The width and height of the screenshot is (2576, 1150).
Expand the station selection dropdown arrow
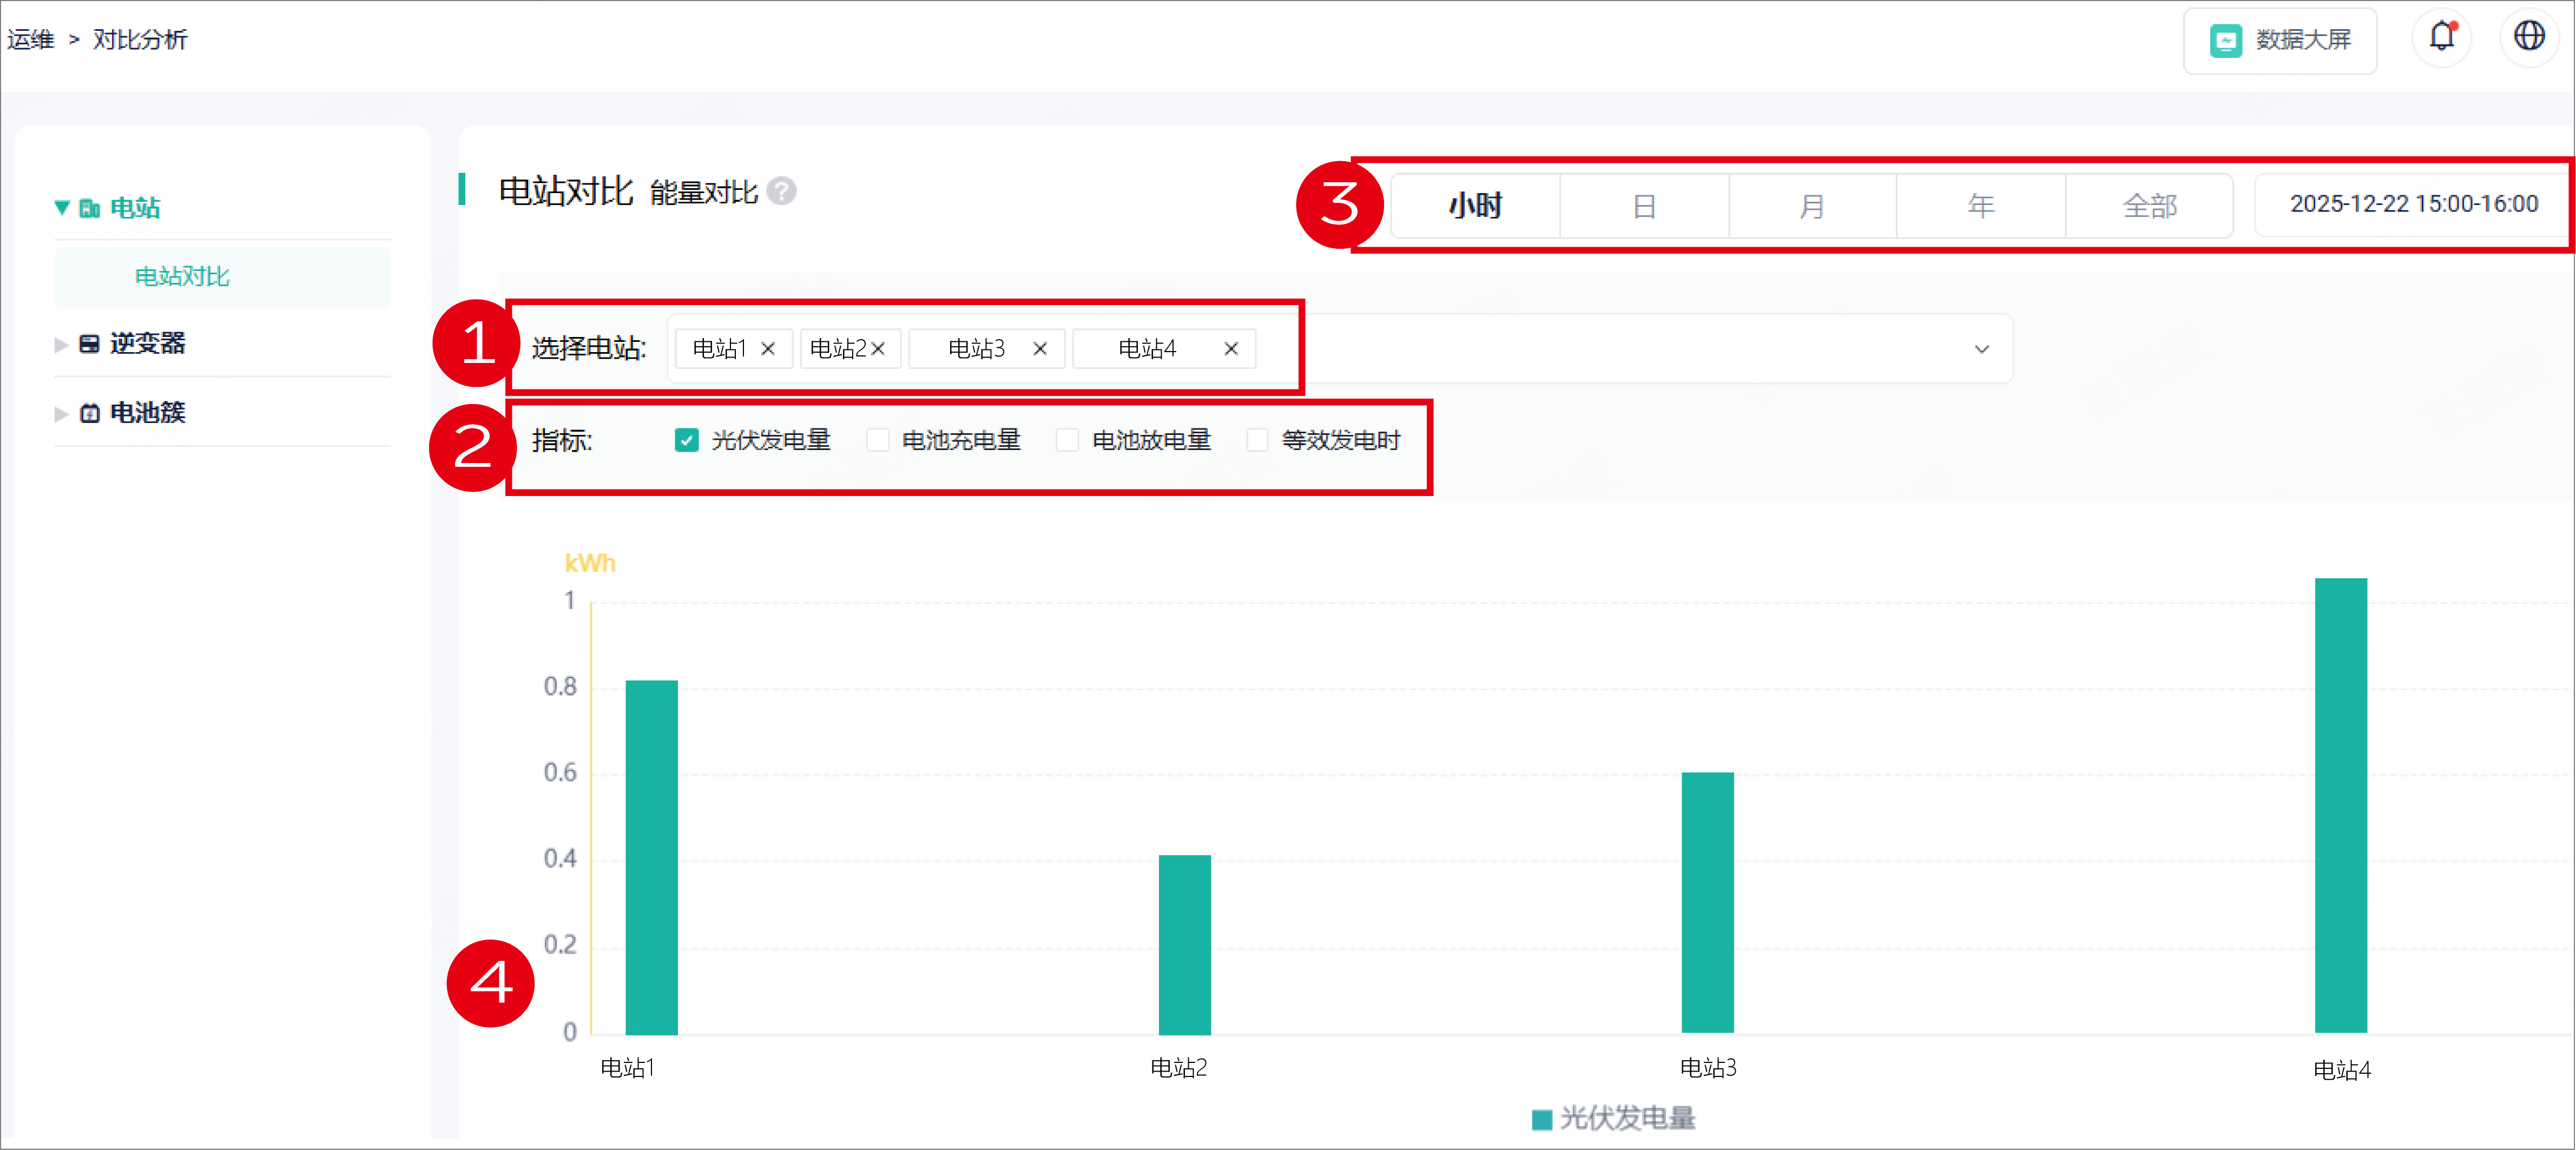click(1981, 349)
